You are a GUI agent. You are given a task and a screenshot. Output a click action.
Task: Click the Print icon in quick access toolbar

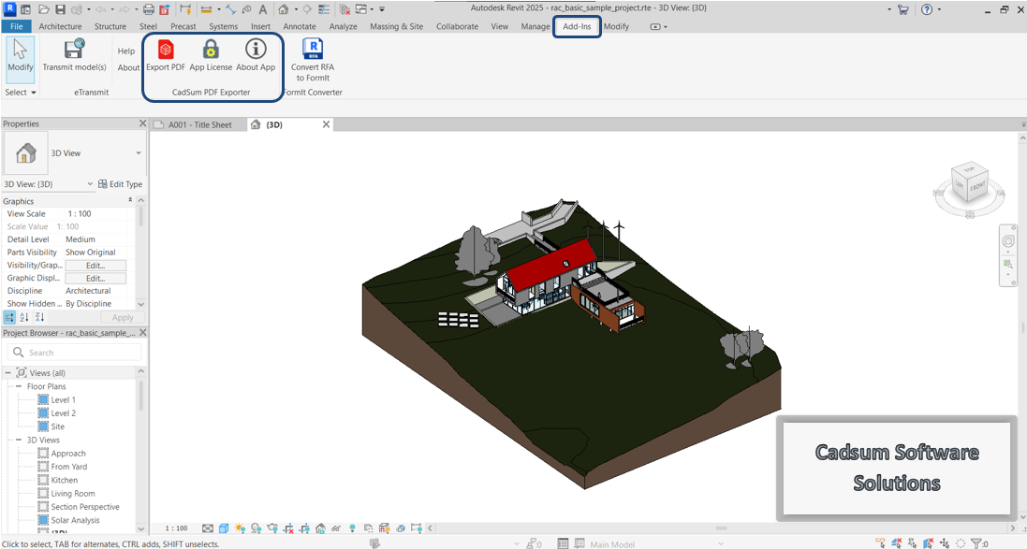click(149, 9)
